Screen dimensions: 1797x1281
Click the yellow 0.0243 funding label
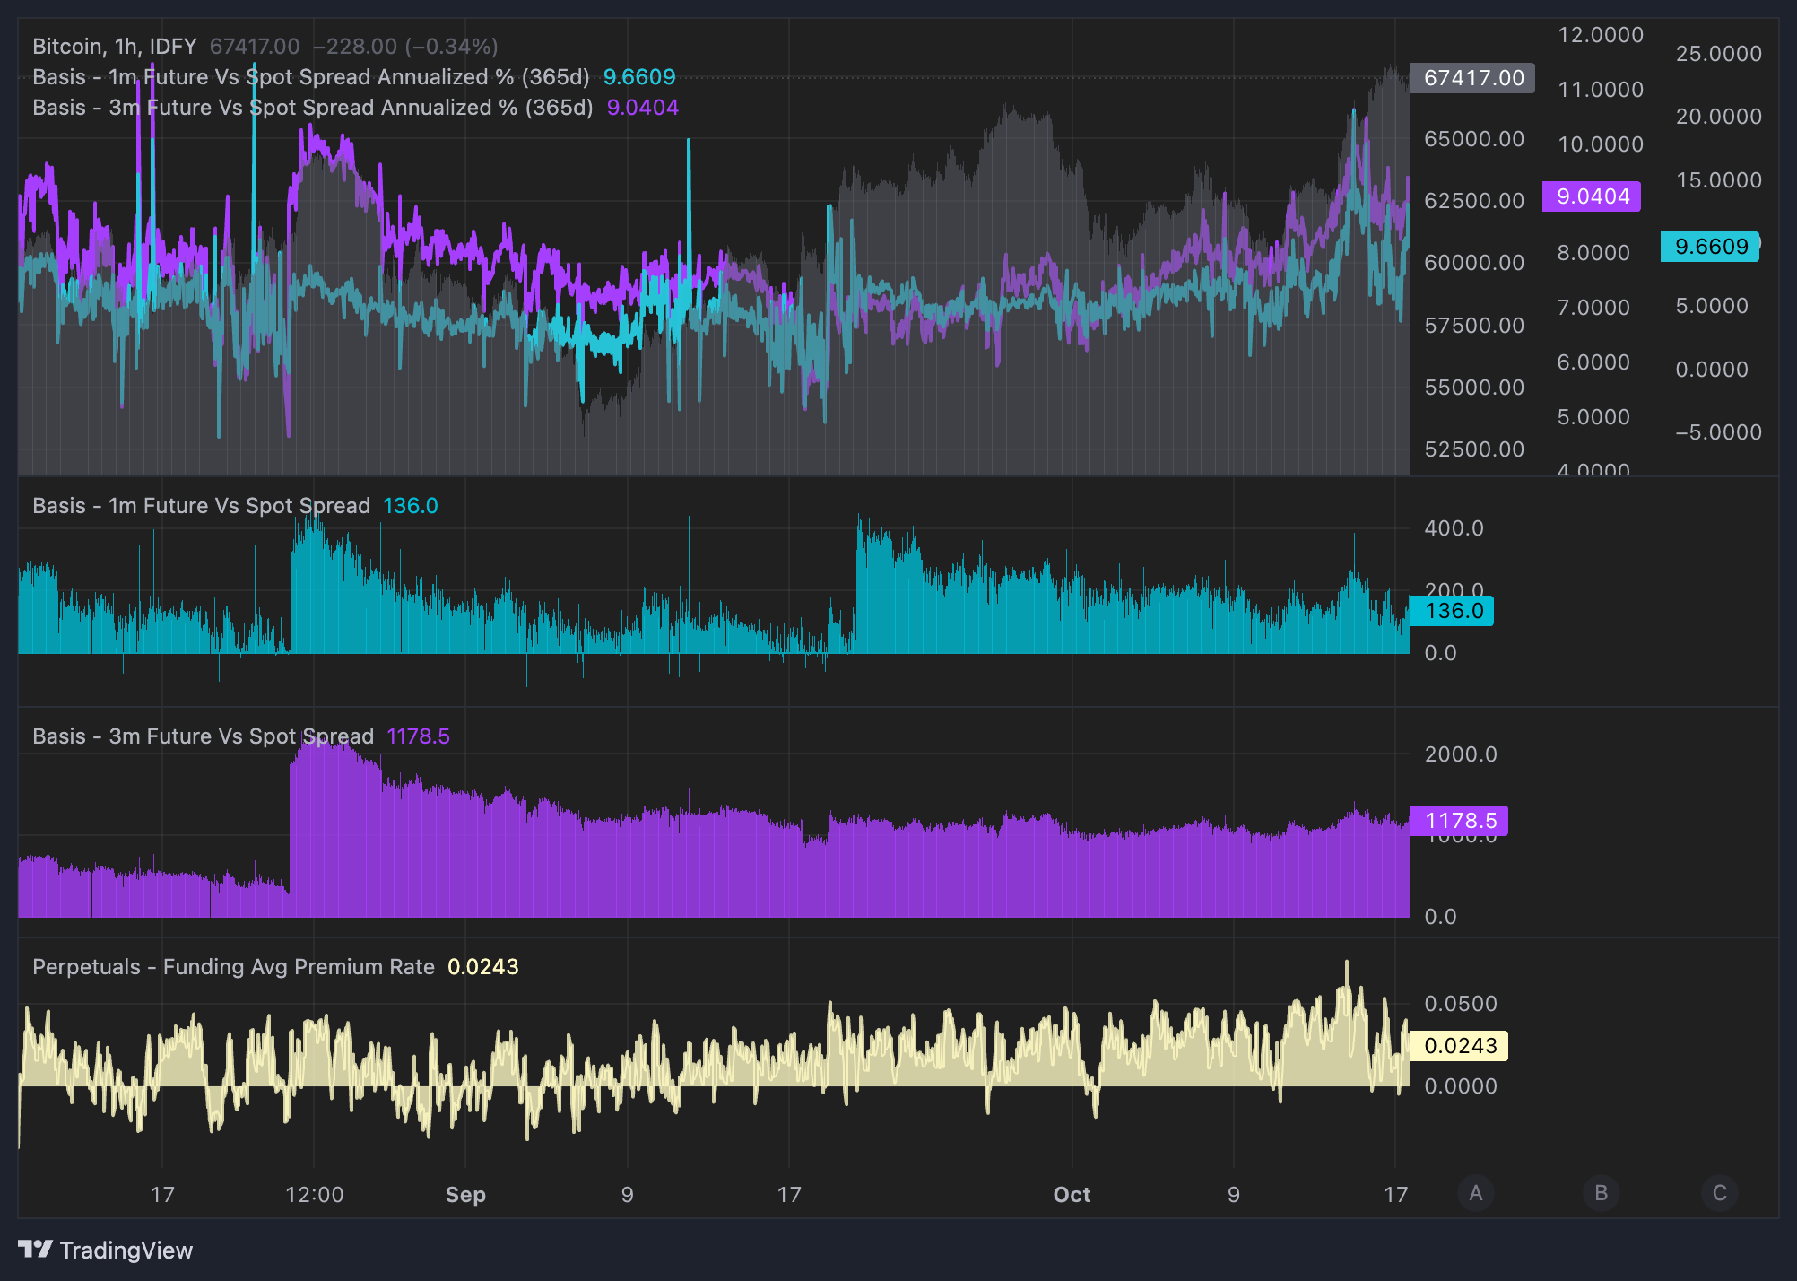coord(1459,1046)
